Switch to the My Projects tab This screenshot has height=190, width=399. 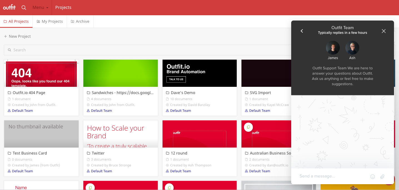click(50, 21)
